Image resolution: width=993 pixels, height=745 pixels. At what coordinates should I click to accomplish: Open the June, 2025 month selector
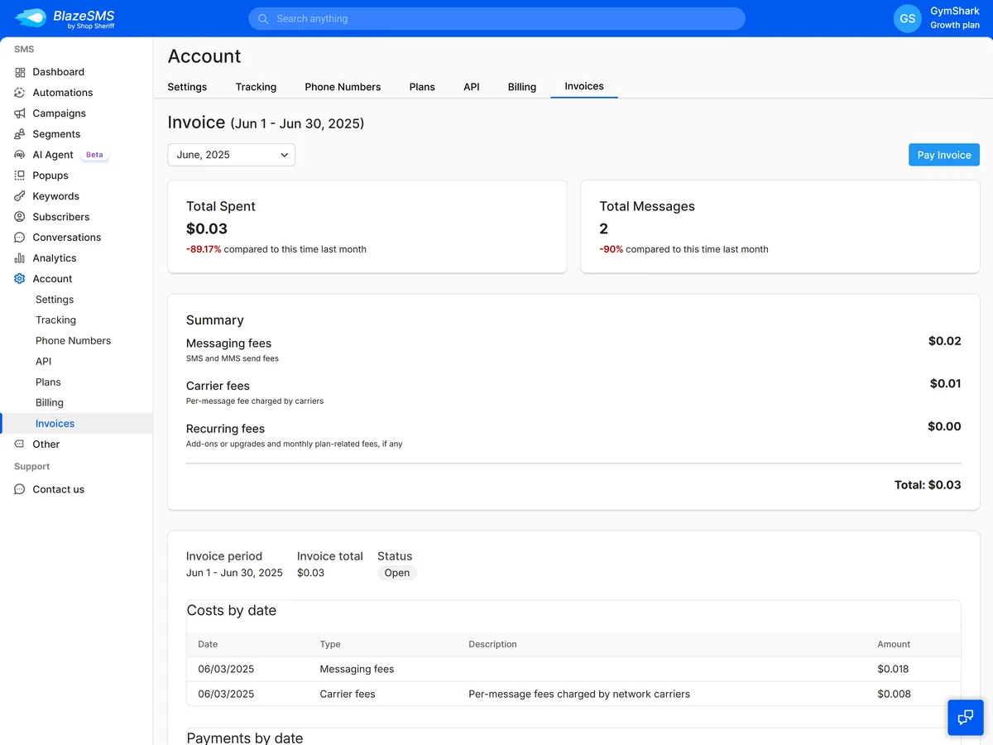[231, 155]
